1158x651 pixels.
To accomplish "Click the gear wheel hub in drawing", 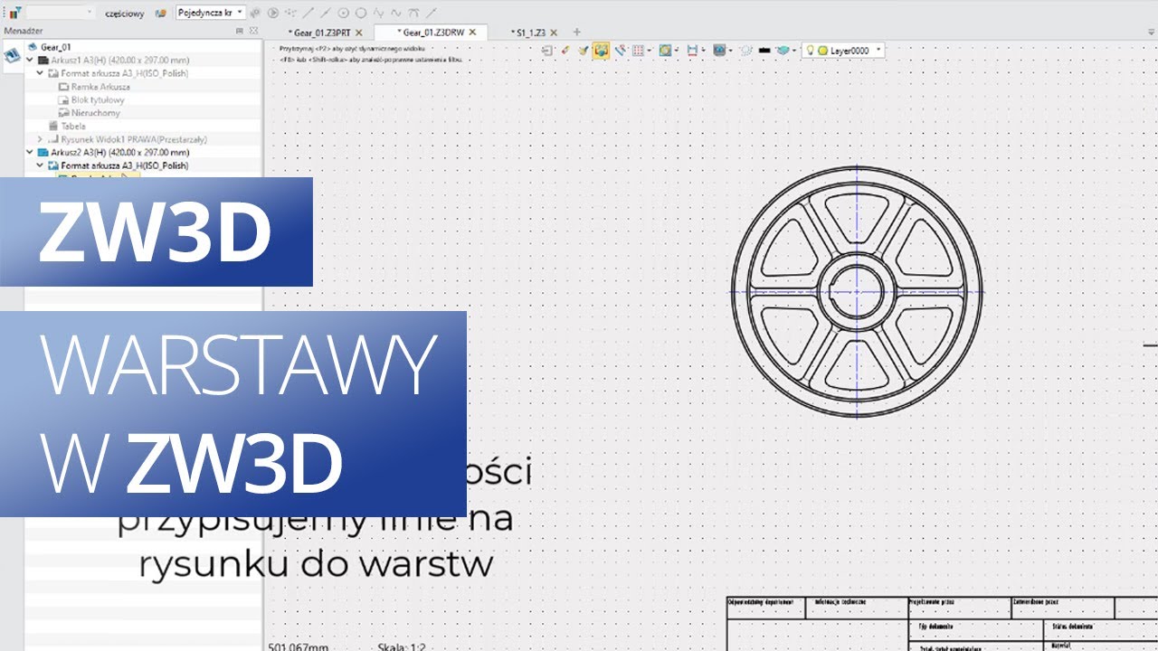I will [x=857, y=291].
